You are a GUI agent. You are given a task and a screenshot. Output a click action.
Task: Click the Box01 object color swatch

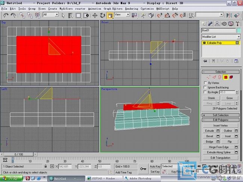239,30
